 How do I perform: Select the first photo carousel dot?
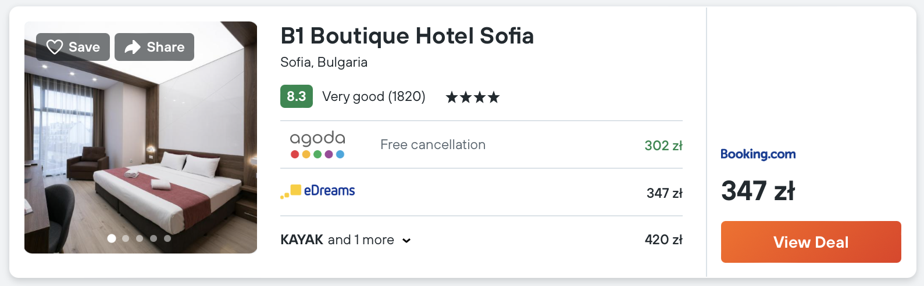point(112,238)
